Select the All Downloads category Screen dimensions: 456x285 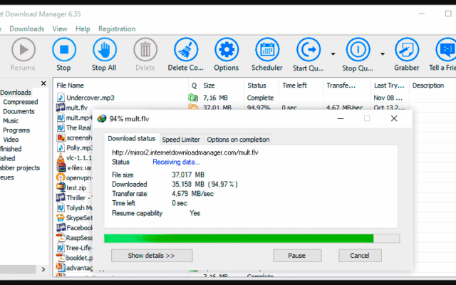pos(15,93)
